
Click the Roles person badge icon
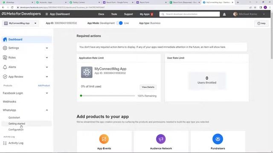coord(5,57)
